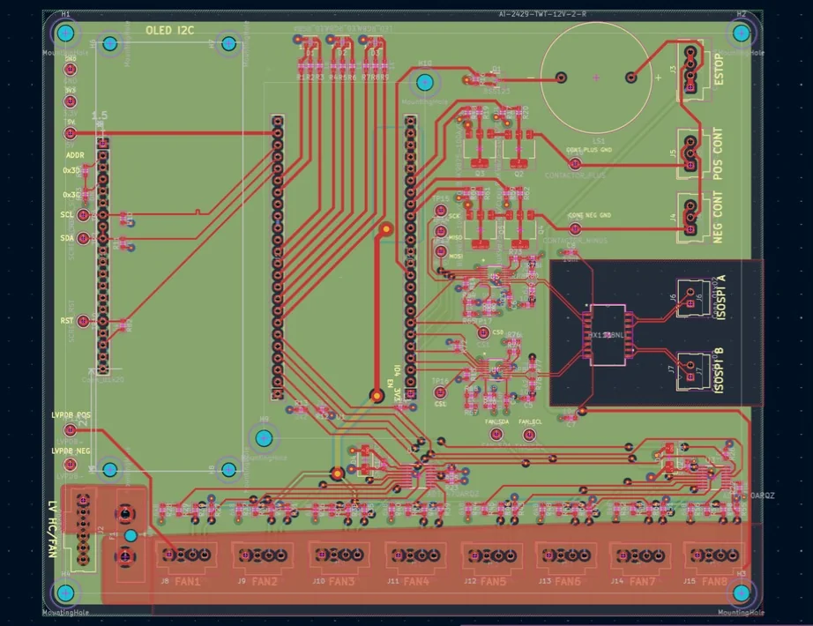This screenshot has width=813, height=626.
Task: Click the ESTOP connector label
Action: (x=719, y=69)
